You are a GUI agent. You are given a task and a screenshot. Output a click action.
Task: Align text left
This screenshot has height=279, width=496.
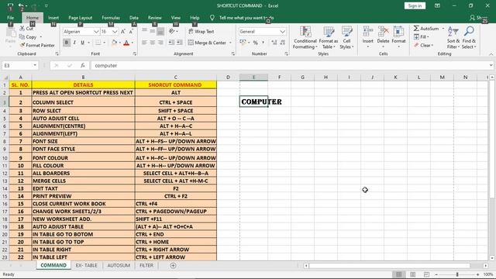pyautogui.click(x=144, y=43)
